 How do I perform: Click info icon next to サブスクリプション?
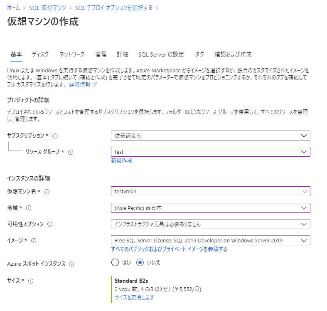click(55, 136)
